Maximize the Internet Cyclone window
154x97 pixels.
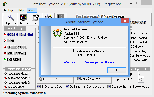(x=138, y=3)
